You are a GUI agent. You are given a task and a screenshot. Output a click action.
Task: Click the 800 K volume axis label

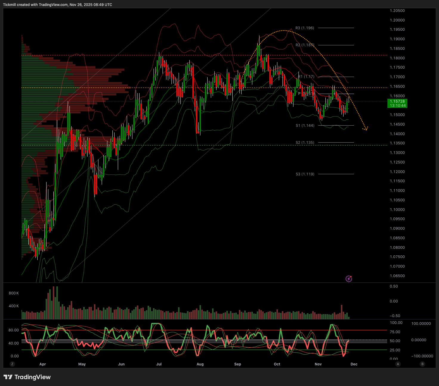pos(14,293)
